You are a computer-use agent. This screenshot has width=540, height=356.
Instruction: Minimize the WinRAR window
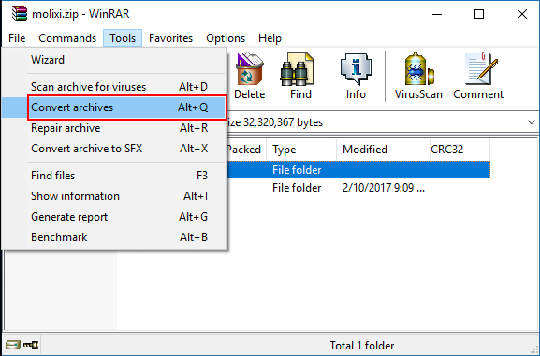437,14
